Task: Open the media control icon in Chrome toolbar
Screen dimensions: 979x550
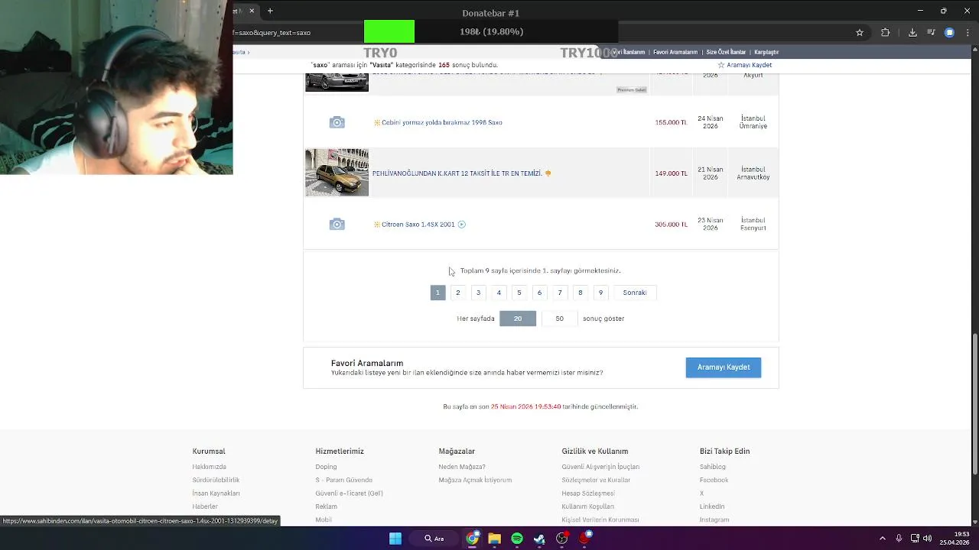Action: (932, 33)
